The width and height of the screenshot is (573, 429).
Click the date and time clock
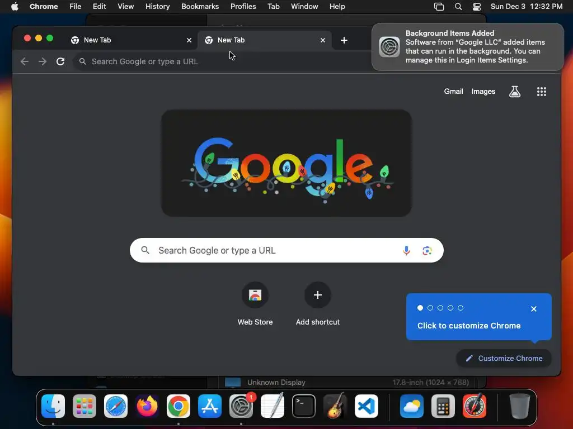click(x=526, y=7)
